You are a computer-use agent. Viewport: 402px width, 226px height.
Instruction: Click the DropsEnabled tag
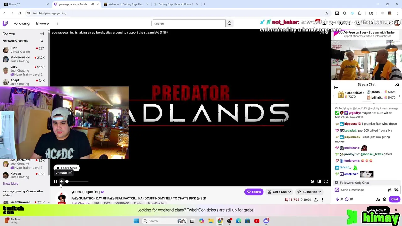pyautogui.click(x=156, y=203)
